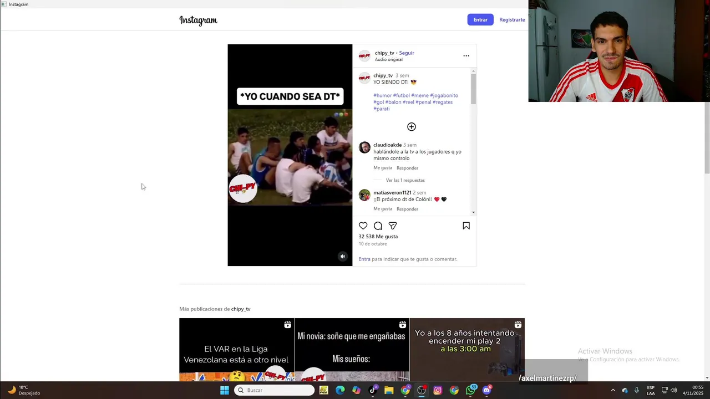The height and width of the screenshot is (399, 710).
Task: Click claudioakde commenter username
Action: click(x=387, y=145)
